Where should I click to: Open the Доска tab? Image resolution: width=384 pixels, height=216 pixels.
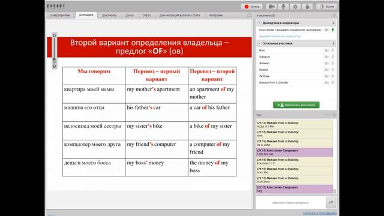[x=130, y=15]
